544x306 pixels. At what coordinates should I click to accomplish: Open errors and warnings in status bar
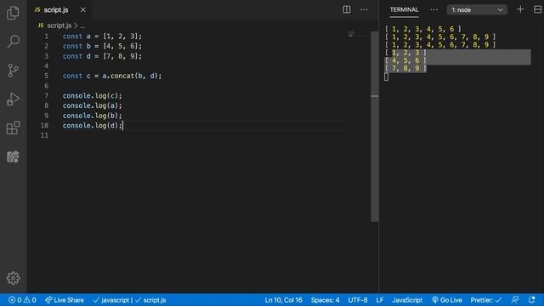coord(22,300)
